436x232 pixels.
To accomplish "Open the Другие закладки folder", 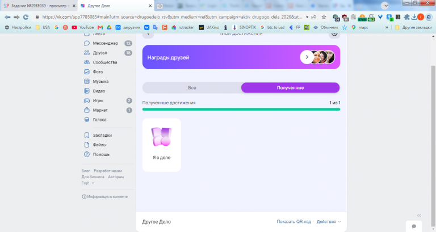I will tap(413, 27).
